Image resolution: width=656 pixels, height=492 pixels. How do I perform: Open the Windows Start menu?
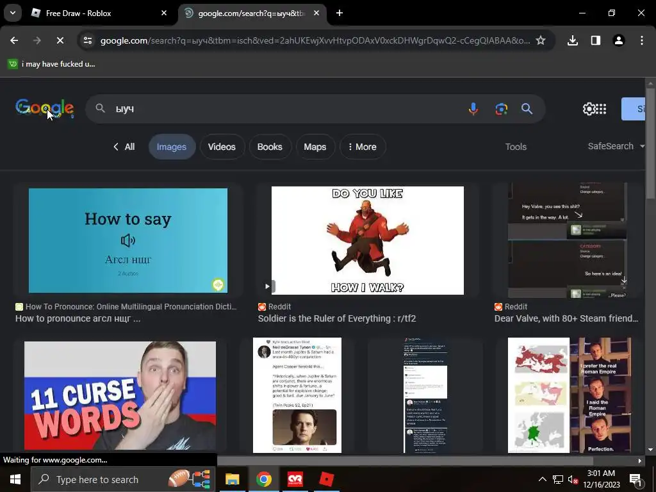[15, 479]
